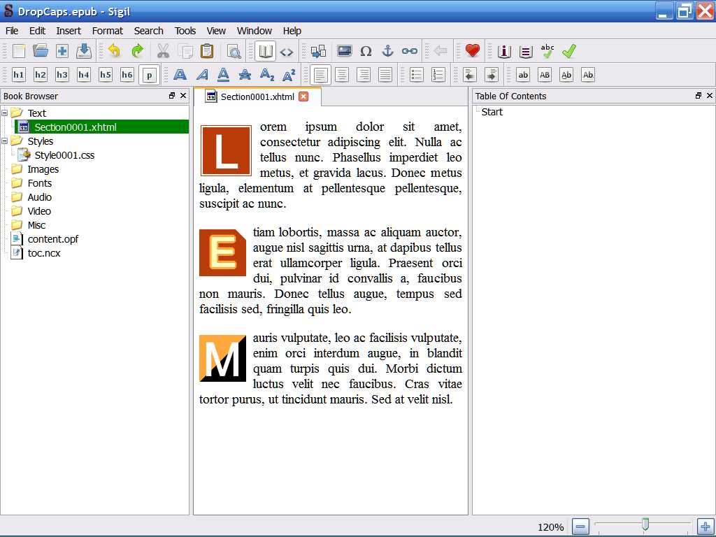The width and height of the screenshot is (716, 537).
Task: Collapse the Styles folder tree node
Action: (x=5, y=141)
